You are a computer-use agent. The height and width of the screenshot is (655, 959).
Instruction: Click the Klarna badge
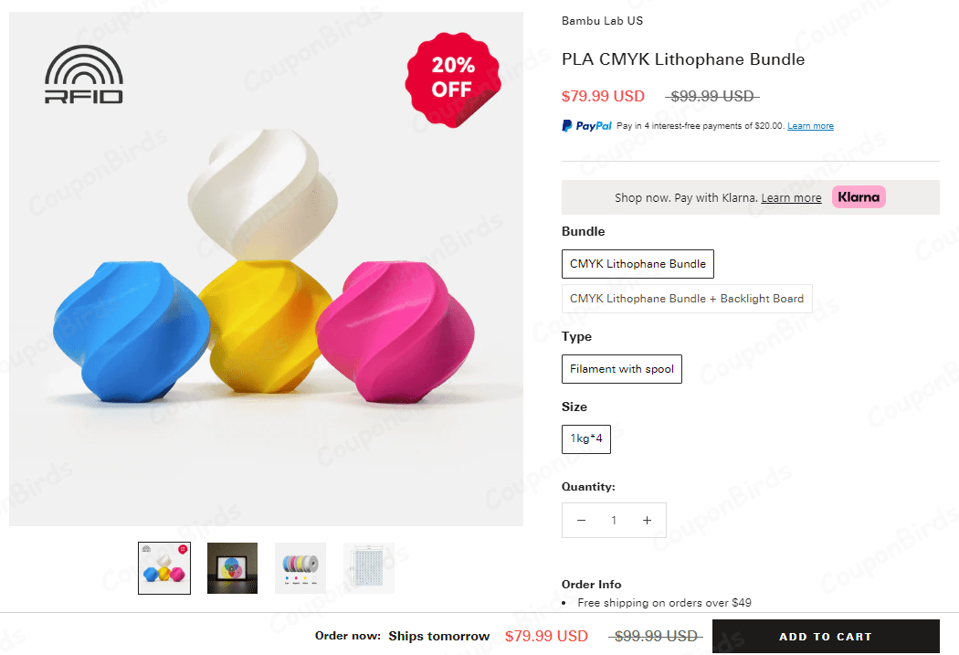(x=859, y=196)
